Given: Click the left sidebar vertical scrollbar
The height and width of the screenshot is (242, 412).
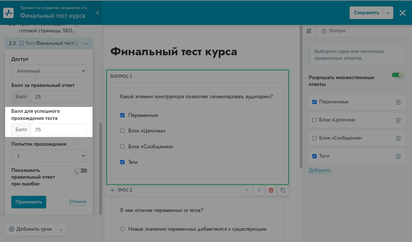Looking at the screenshot, I should click(x=101, y=169).
